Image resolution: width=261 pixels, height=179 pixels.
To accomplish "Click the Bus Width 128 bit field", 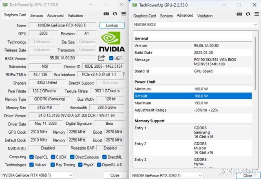I will pos(111,99).
